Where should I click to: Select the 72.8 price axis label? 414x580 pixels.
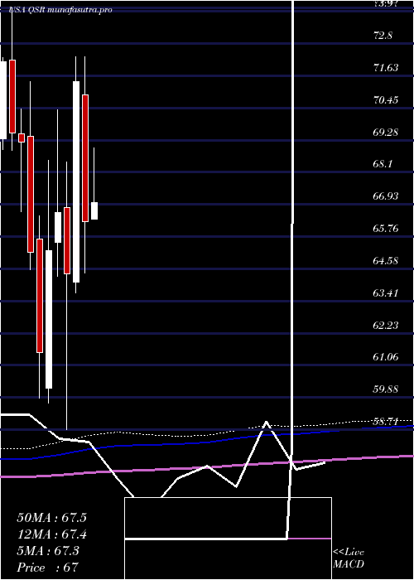pos(383,36)
